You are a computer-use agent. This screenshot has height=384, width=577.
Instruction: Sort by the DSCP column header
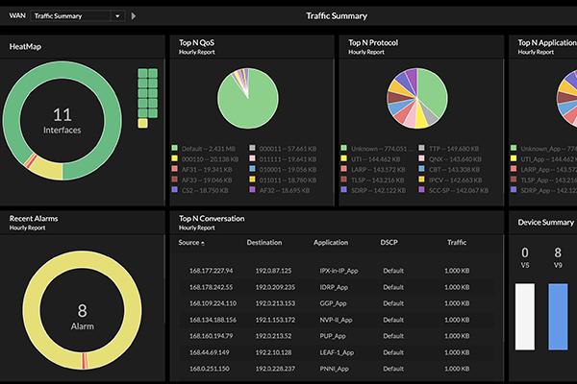tap(389, 243)
